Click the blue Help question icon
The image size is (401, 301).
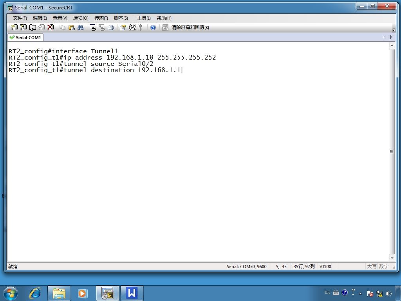pos(153,27)
